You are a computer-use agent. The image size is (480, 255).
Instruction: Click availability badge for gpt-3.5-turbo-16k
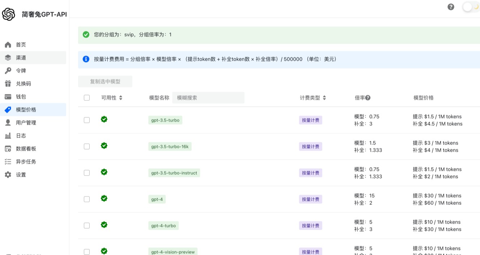[104, 146]
